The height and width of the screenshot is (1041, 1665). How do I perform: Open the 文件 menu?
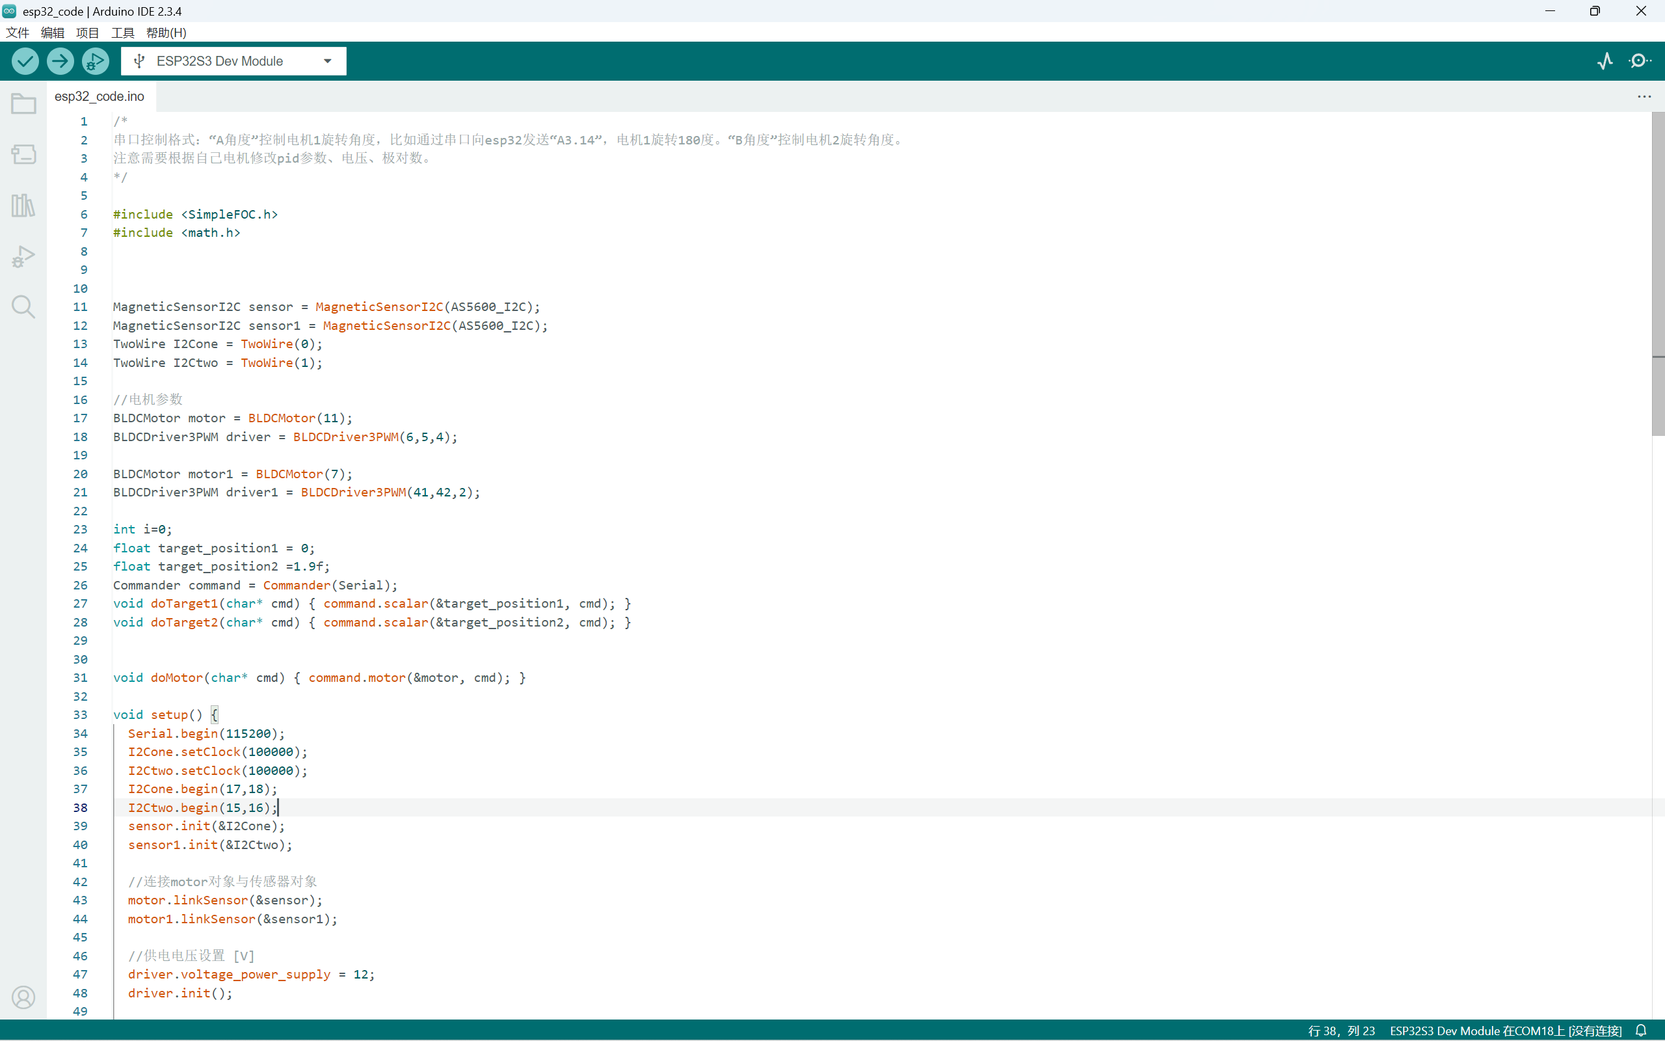click(17, 33)
